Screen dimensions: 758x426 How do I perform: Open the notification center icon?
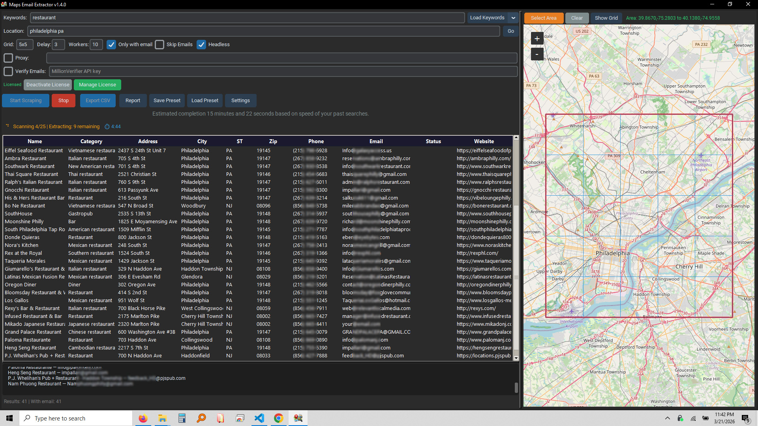tap(746, 419)
